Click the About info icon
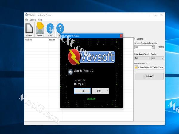 click(x=50, y=28)
